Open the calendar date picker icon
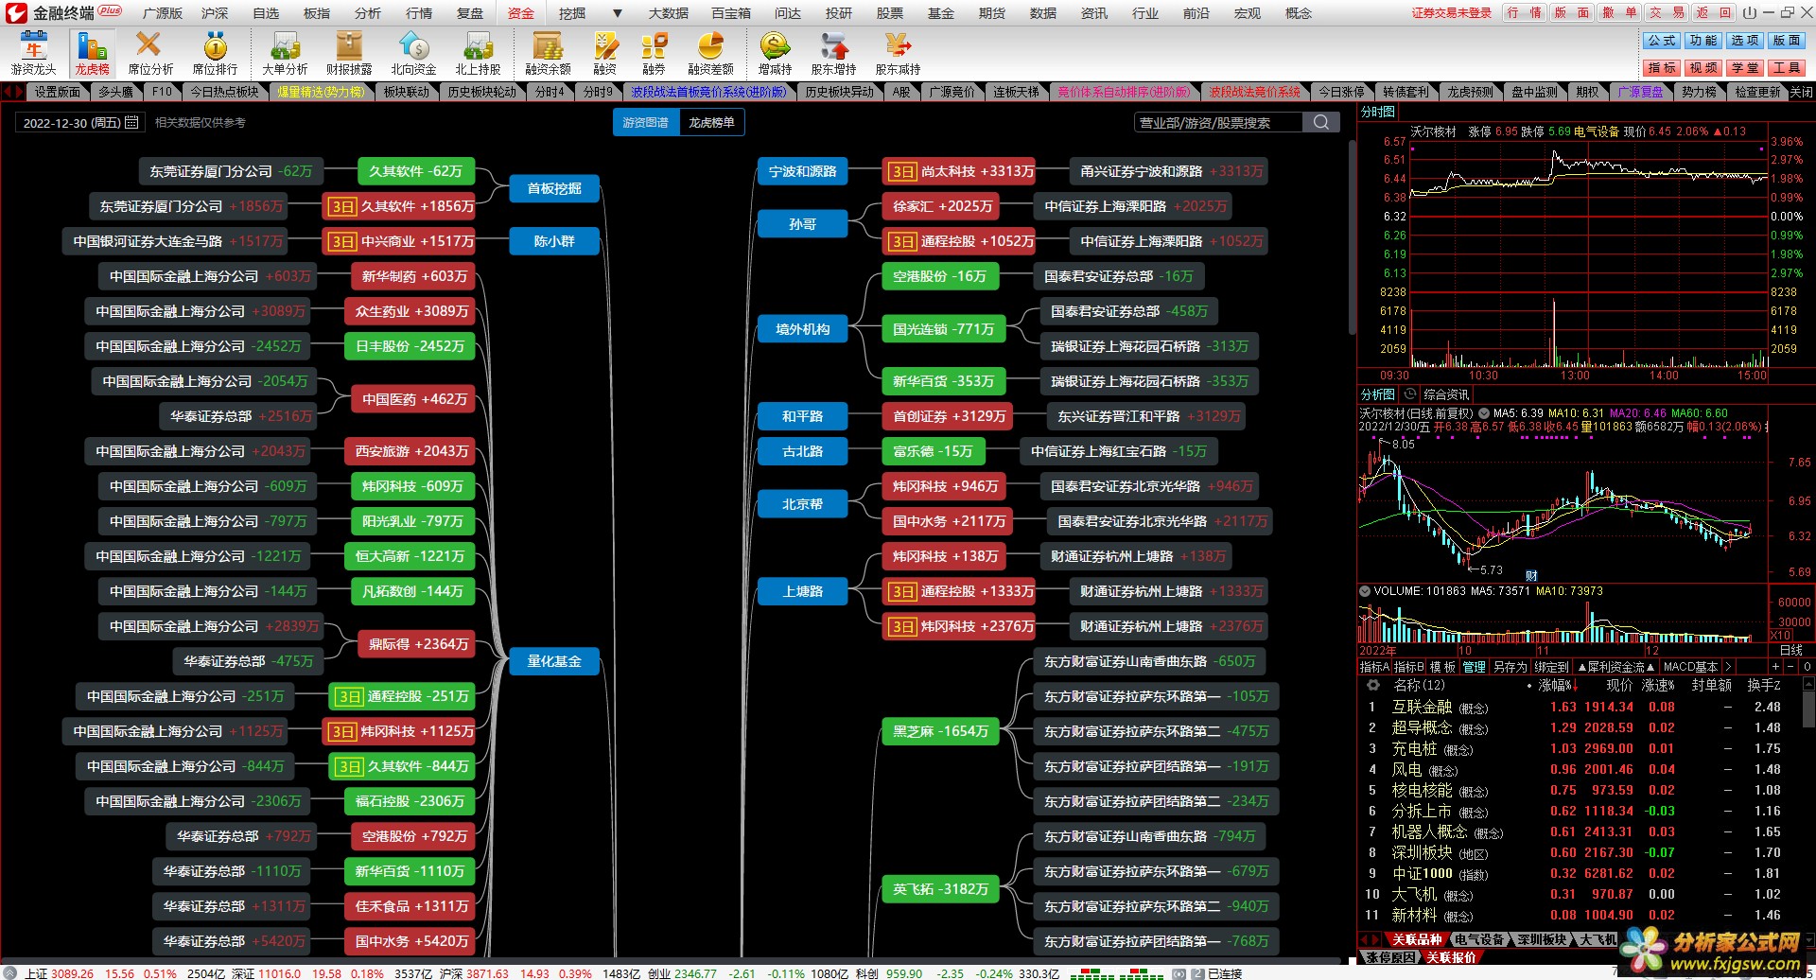 131,123
